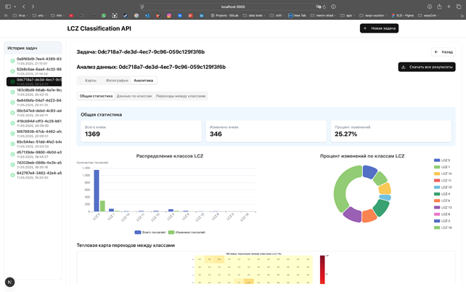
Task: Click the browser back arrow icon
Action: pos(22,7)
